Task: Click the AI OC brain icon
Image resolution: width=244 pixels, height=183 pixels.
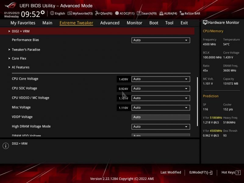Action: (x=117, y=13)
